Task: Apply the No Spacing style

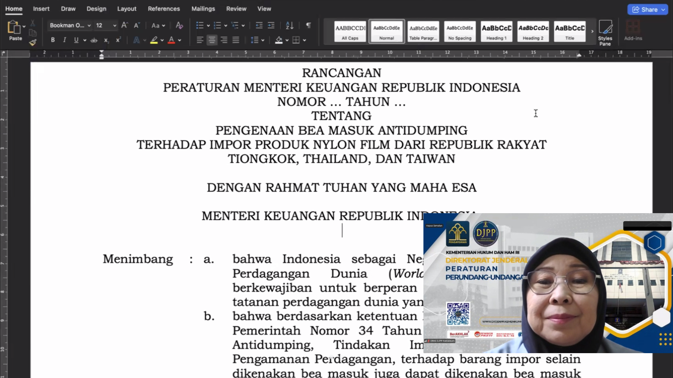Action: [460, 31]
